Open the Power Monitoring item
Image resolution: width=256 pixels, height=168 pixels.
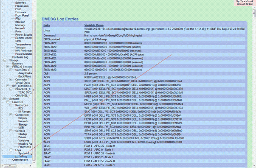(x=24, y=54)
